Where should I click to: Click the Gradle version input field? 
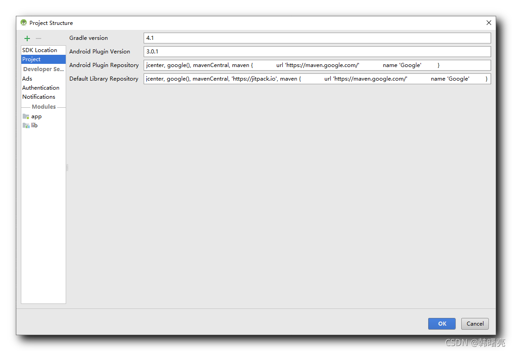click(317, 38)
